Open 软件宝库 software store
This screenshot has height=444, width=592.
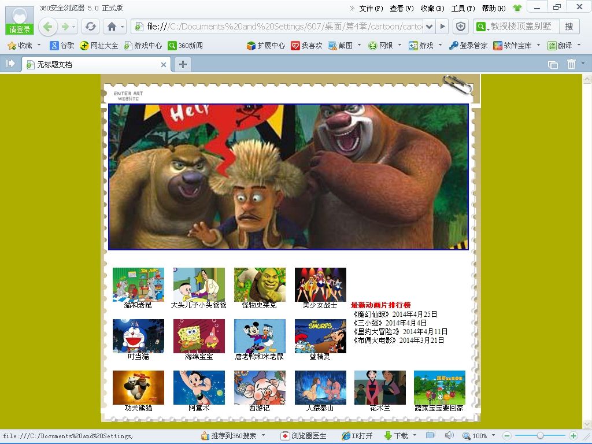[512, 46]
